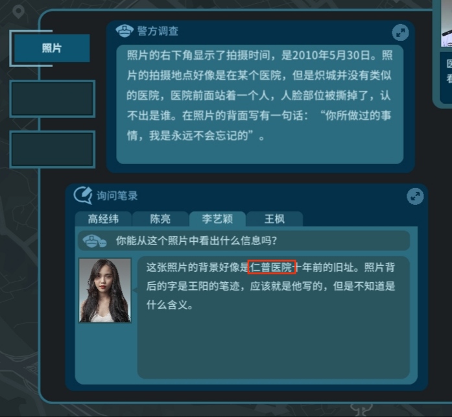The image size is (452, 417).
Task: Switch to the 陈亮 tab
Action: (160, 219)
